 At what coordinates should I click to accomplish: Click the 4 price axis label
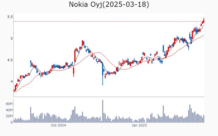[x=11, y=81]
